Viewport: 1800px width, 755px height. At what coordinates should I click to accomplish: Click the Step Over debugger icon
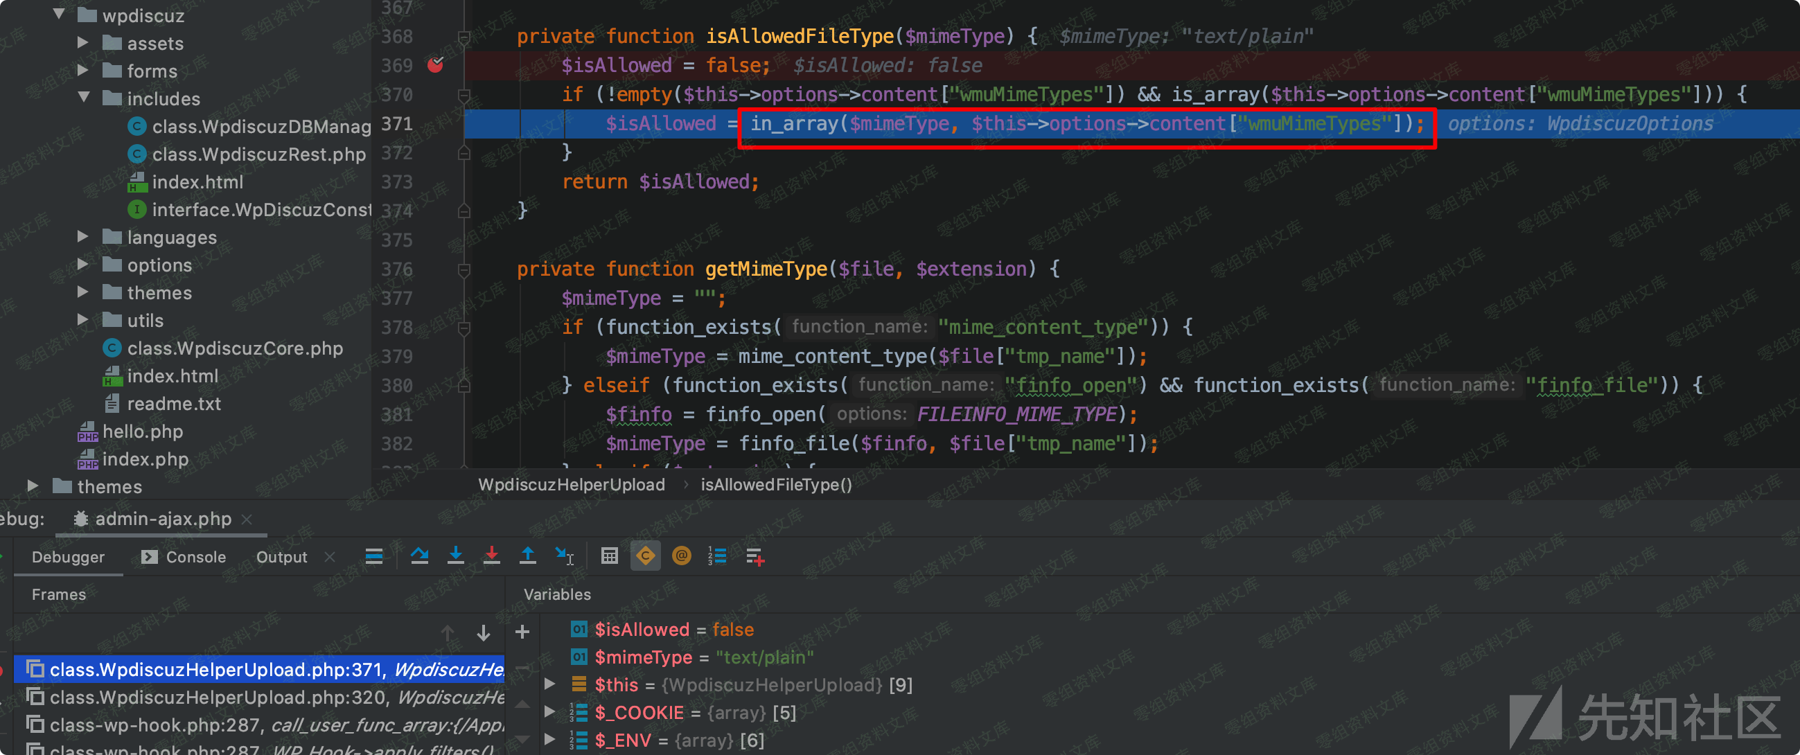[419, 556]
